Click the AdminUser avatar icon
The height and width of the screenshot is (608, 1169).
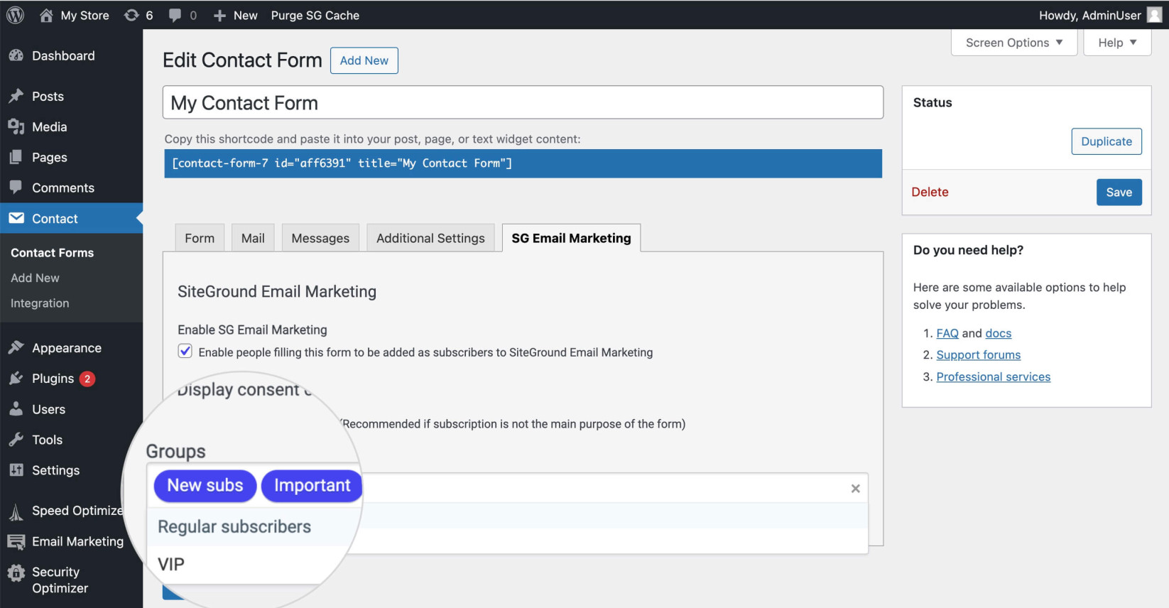pyautogui.click(x=1155, y=15)
